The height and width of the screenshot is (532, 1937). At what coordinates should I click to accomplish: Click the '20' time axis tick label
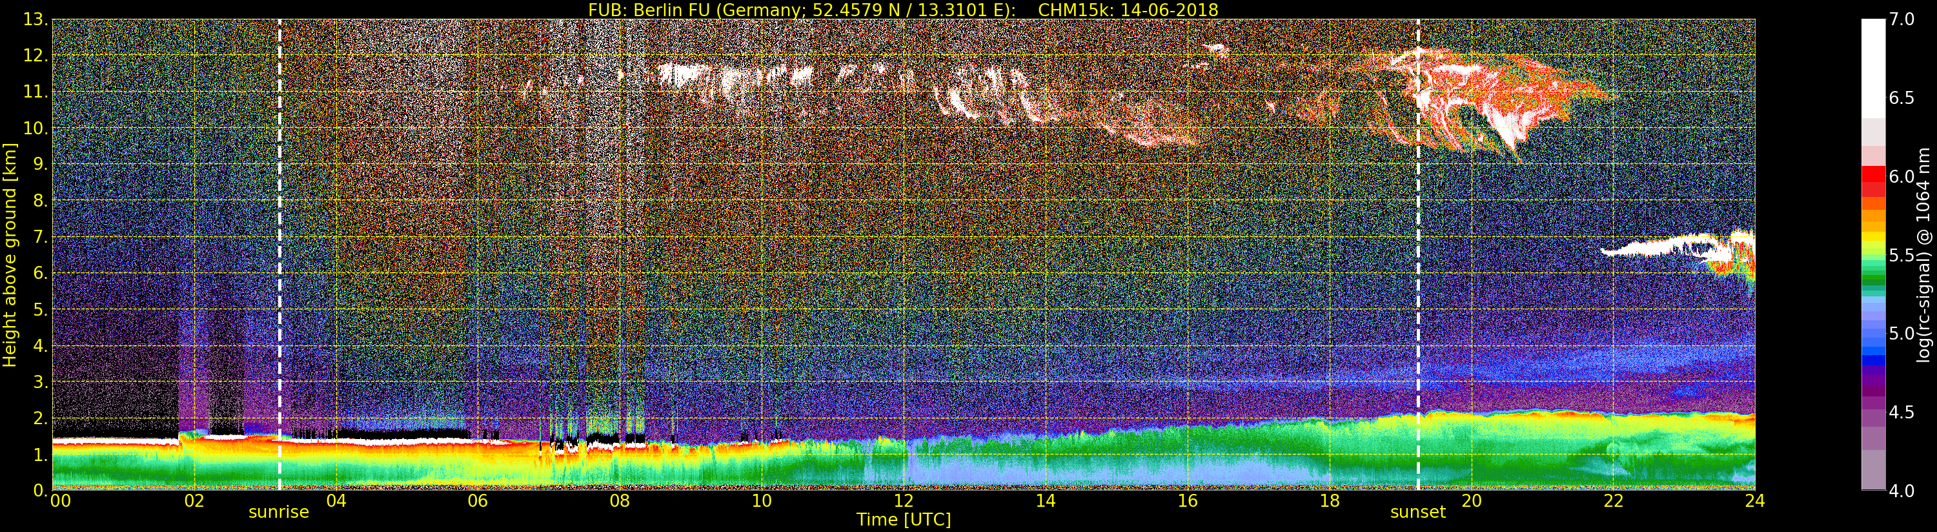click(x=1472, y=500)
